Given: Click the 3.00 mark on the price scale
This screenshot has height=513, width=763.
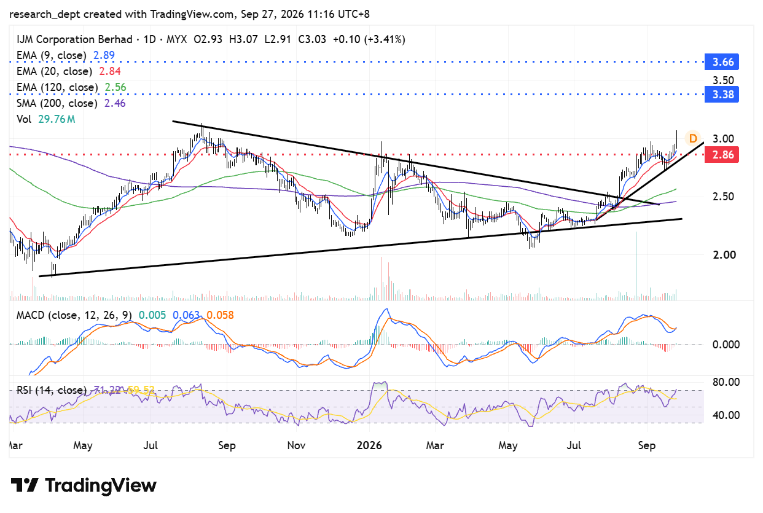Looking at the screenshot, I should [723, 138].
